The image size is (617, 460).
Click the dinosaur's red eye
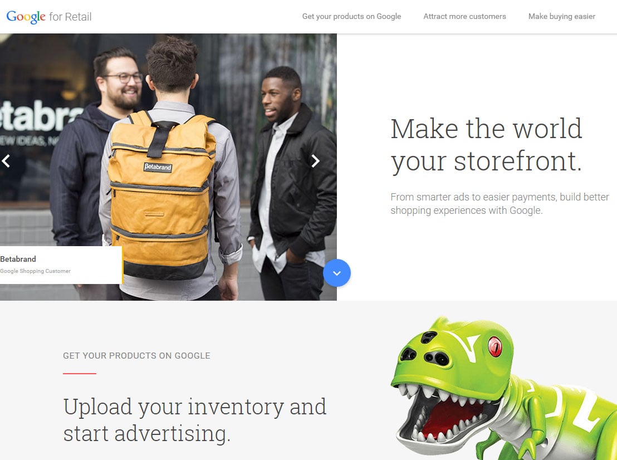494,347
